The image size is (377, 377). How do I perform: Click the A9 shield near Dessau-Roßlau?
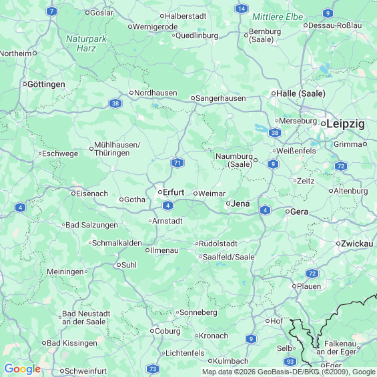(328, 13)
